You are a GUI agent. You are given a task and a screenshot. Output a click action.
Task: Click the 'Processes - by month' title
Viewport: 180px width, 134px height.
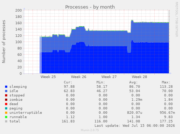tap(90, 7)
